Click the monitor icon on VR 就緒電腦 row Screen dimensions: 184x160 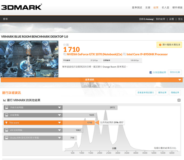coord(7,130)
